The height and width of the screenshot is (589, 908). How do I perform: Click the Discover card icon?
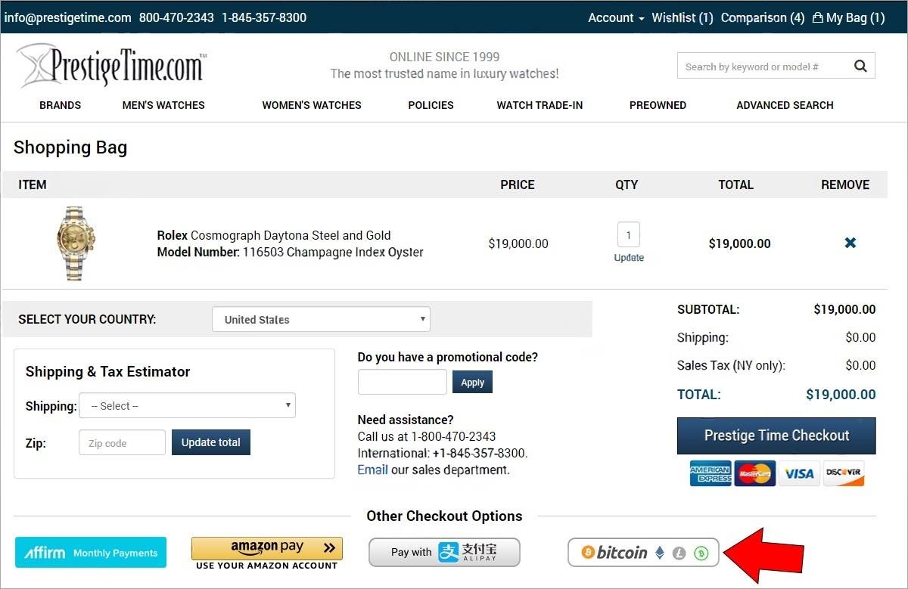(843, 473)
